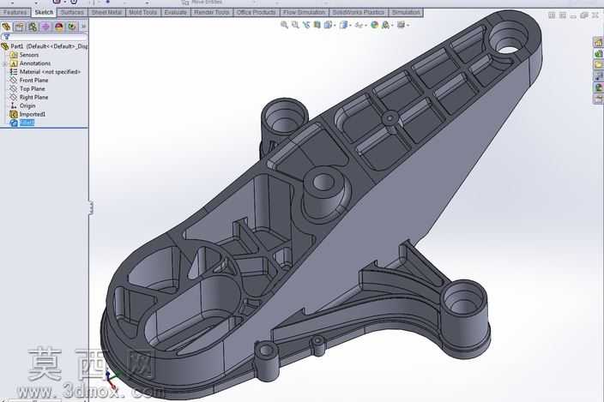
Task: Click the View Settings icon
Action: pyautogui.click(x=401, y=25)
